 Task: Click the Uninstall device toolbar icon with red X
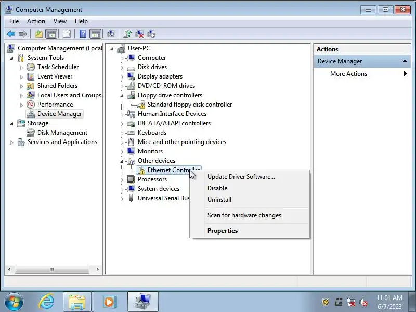[x=139, y=34]
